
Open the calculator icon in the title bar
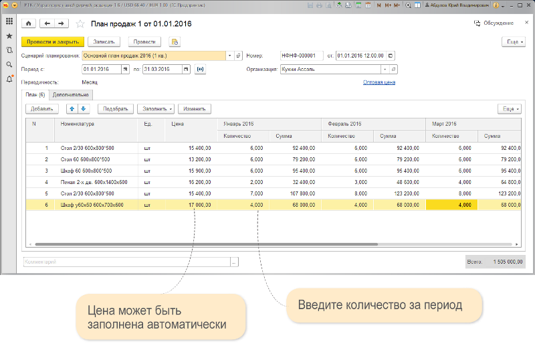click(x=358, y=5)
